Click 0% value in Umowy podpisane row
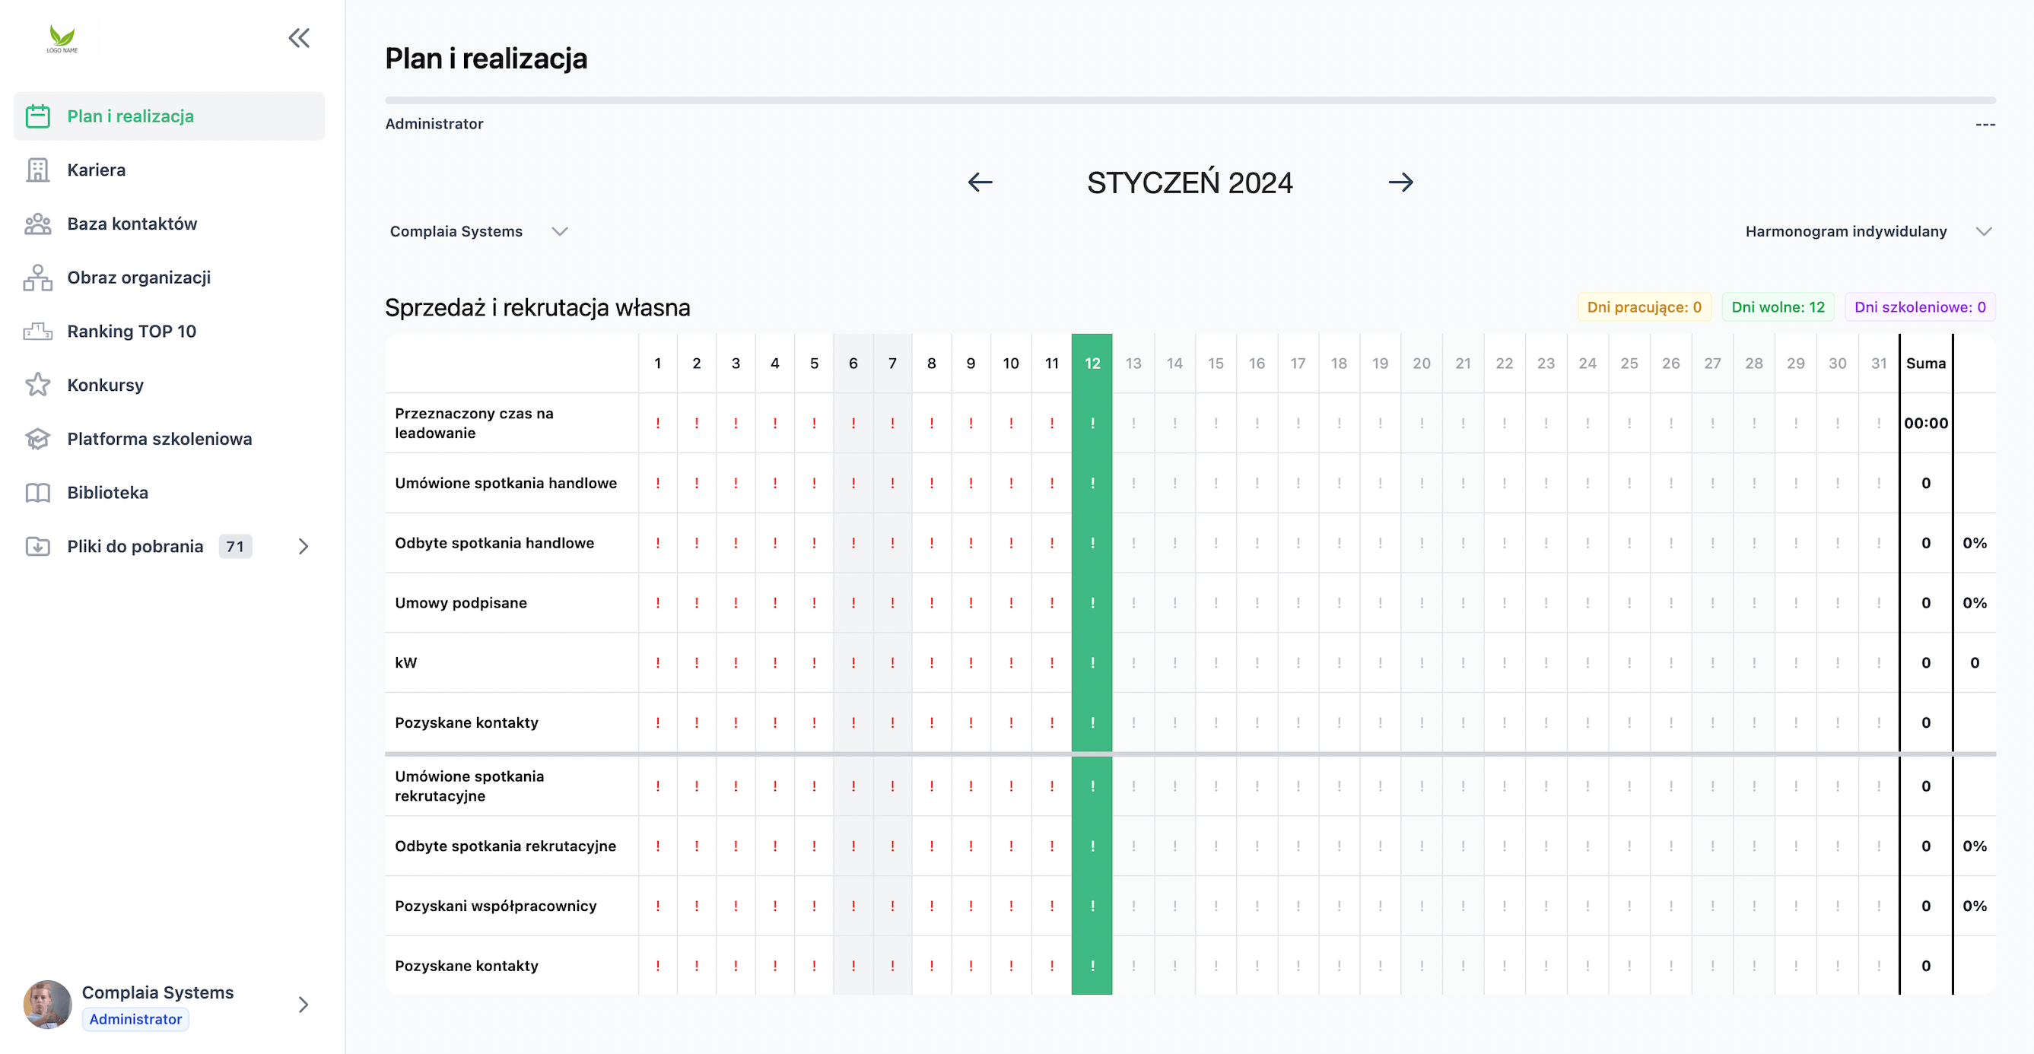The width and height of the screenshot is (2034, 1054). pos(1975,602)
